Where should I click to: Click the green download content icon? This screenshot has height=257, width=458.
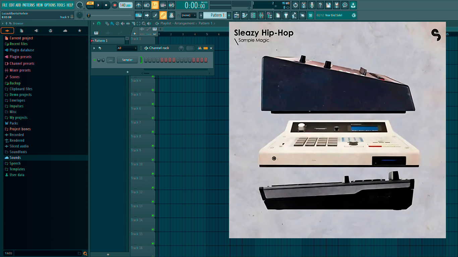353,5
